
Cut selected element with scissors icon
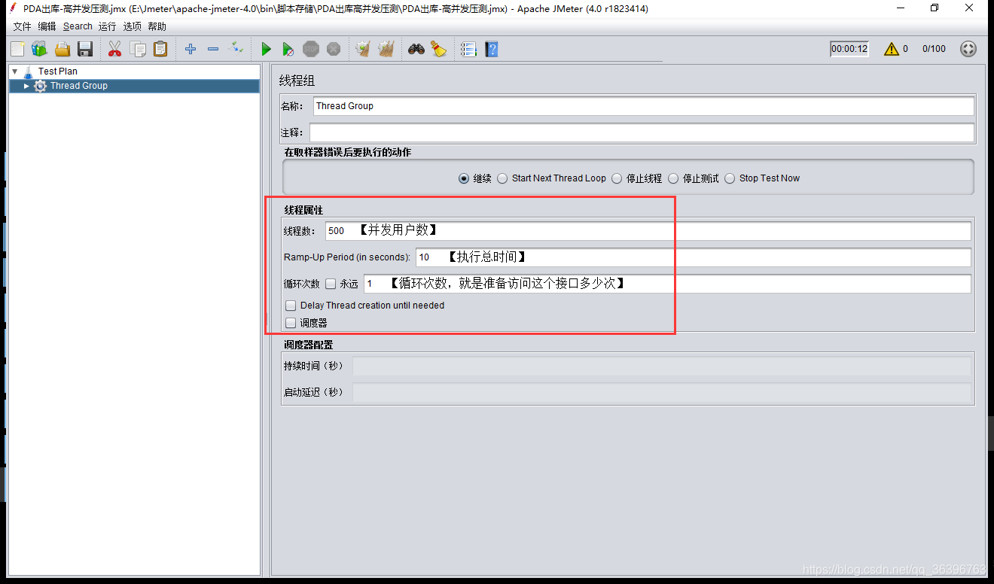point(114,50)
